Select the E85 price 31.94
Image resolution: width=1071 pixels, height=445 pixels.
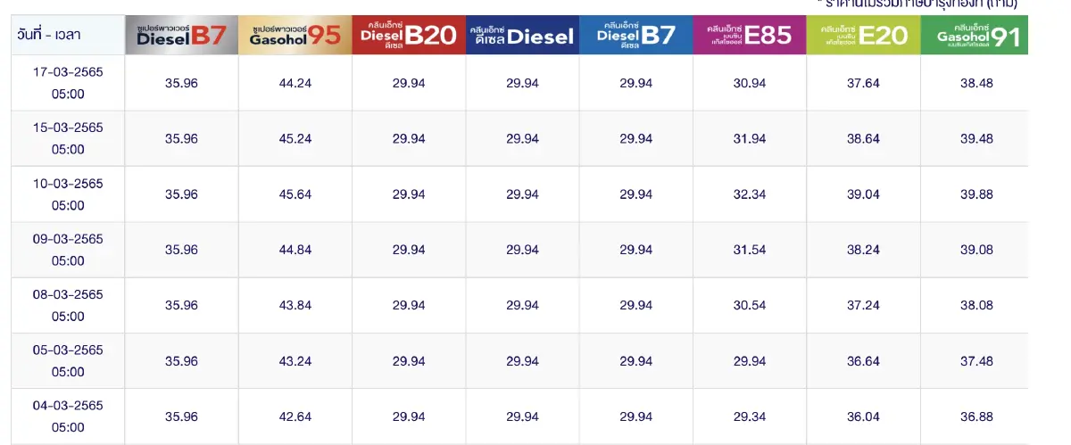[x=750, y=138]
